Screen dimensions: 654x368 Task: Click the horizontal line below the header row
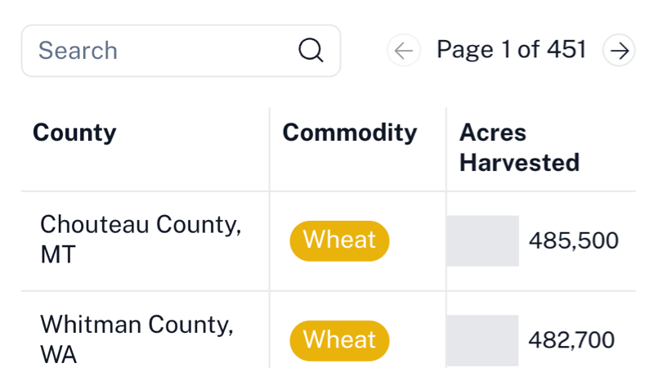click(x=327, y=191)
